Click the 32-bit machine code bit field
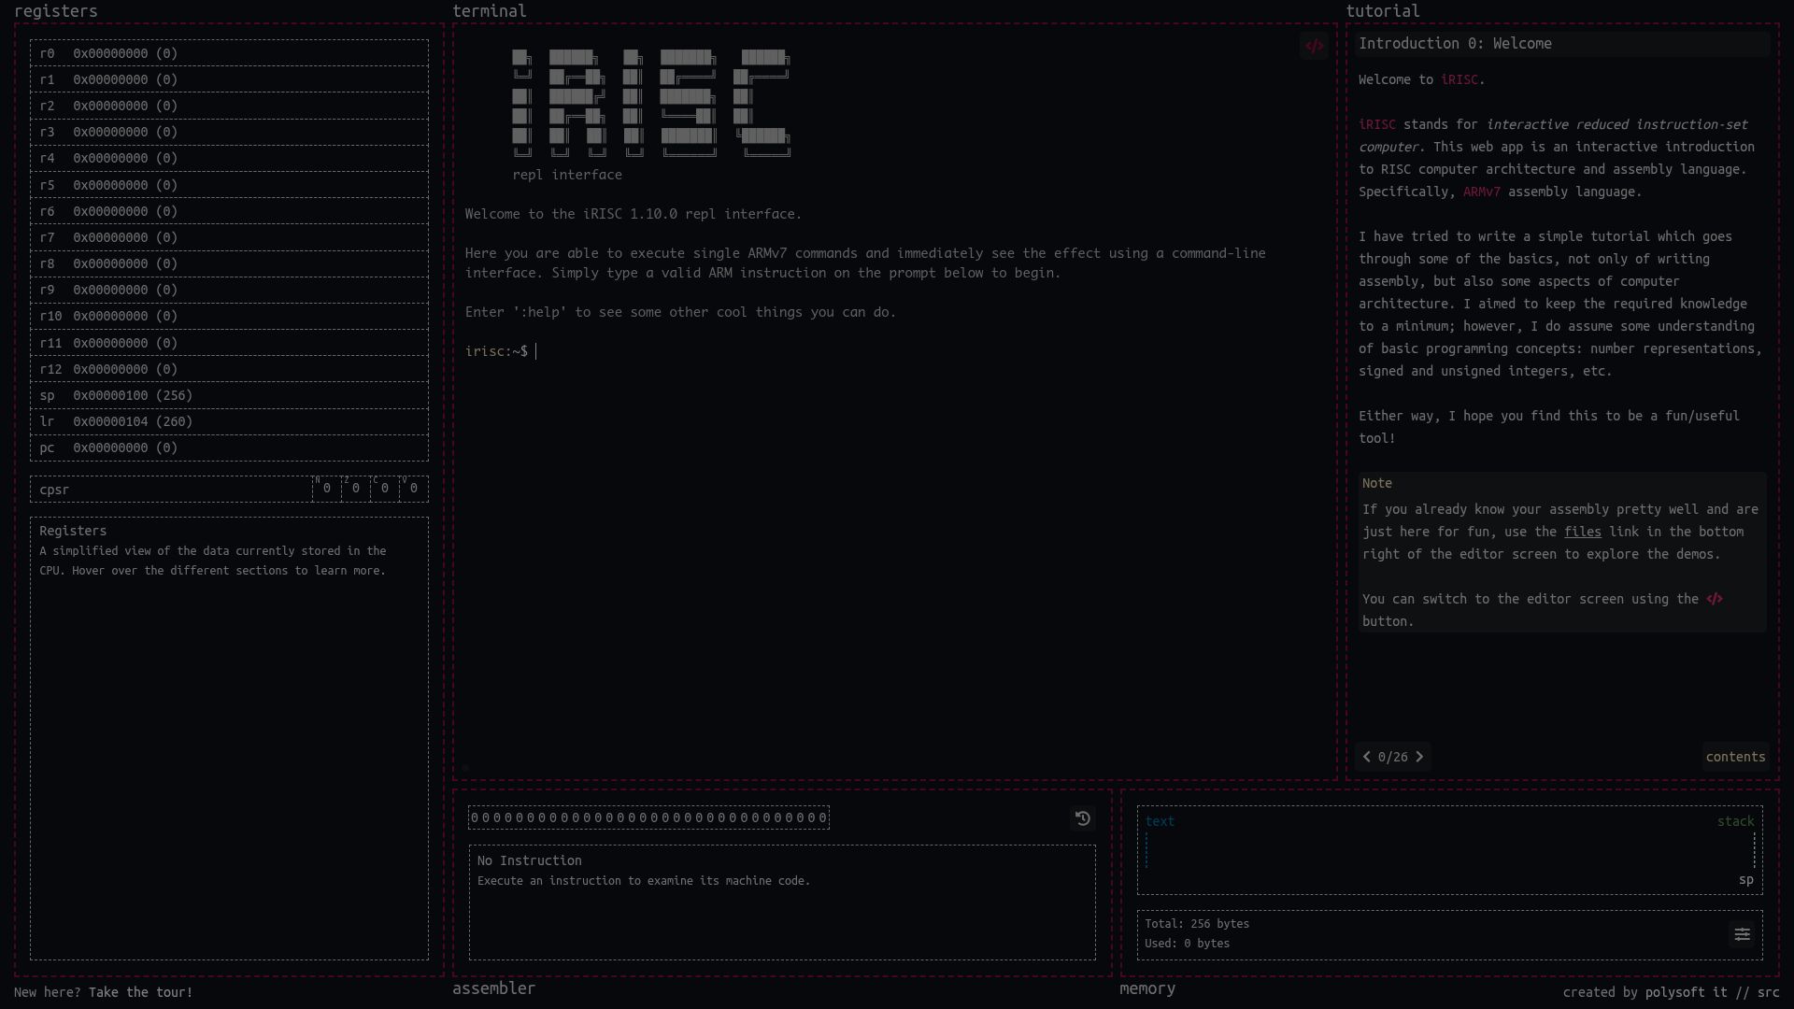 click(648, 817)
